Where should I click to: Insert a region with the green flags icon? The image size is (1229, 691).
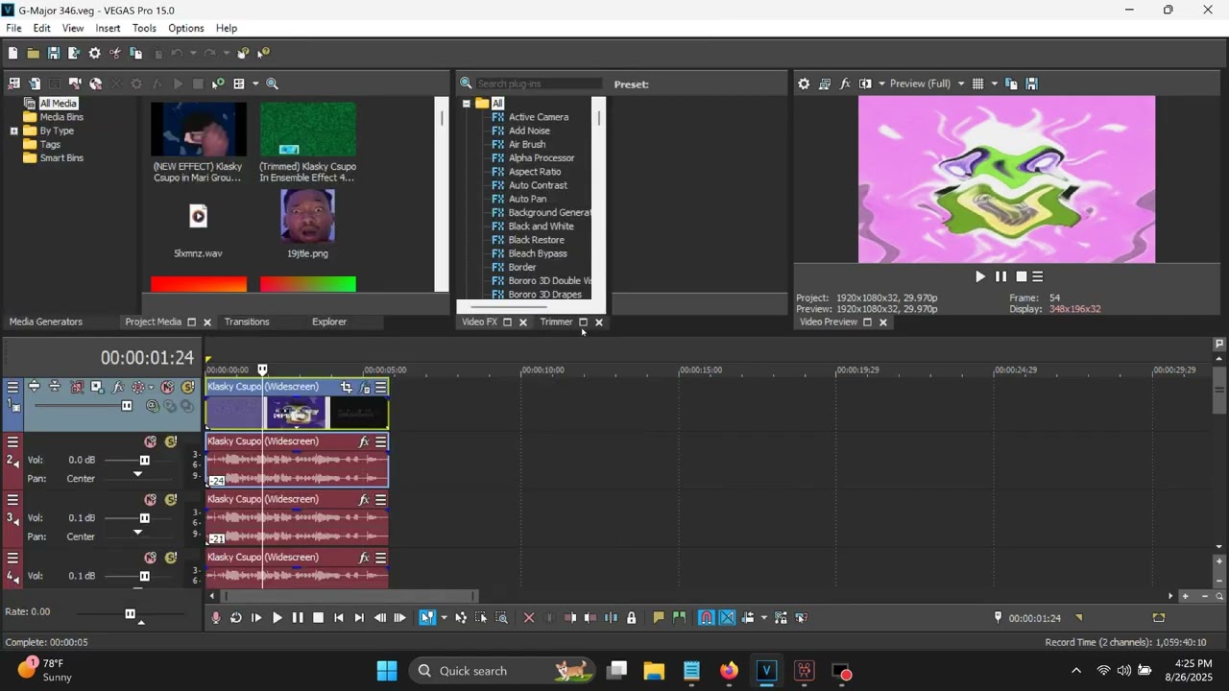[x=679, y=618]
